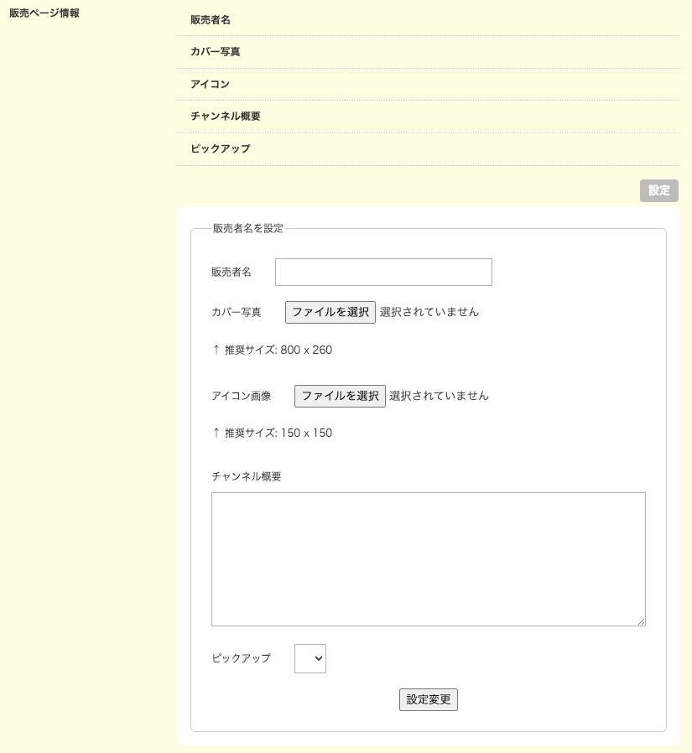692x753 pixels.
Task: Click 選択されていません text beside カバー写真
Action: click(429, 312)
